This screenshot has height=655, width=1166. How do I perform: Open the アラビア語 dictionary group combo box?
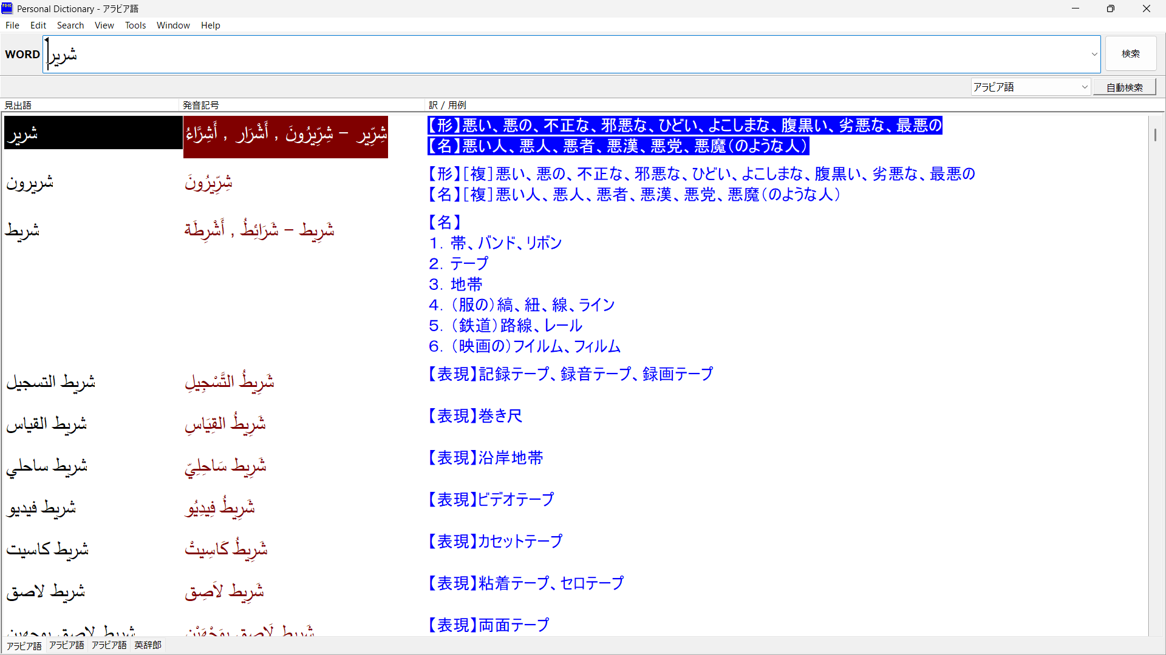pos(1031,87)
